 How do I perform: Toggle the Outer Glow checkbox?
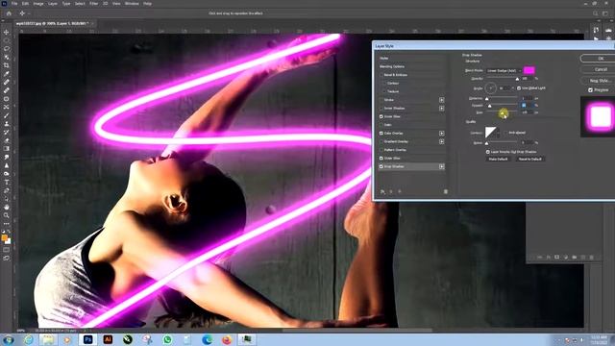coord(381,158)
